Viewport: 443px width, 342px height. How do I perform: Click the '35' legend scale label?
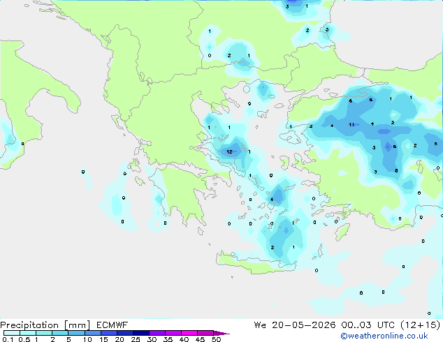point(168,339)
